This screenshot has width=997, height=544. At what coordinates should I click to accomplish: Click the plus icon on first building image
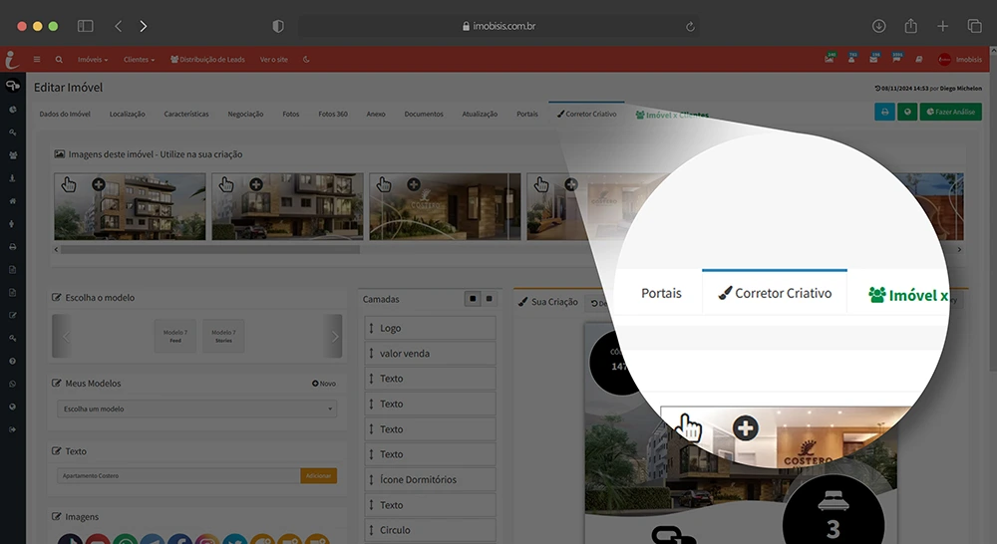[x=98, y=184]
